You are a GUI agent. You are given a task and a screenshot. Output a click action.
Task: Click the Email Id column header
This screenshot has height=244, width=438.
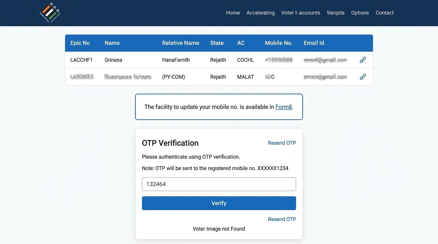coord(314,43)
